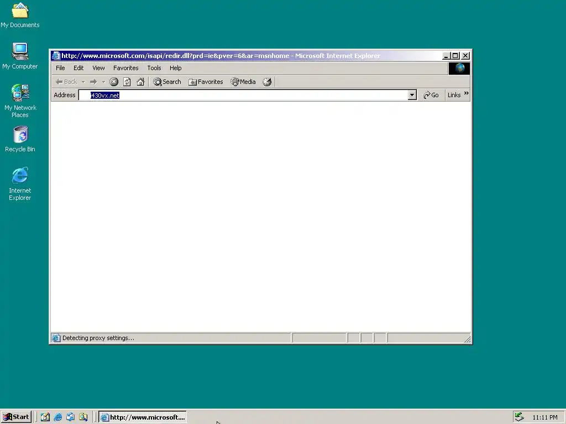Open the Media bar button
The height and width of the screenshot is (424, 566).
[x=243, y=82]
